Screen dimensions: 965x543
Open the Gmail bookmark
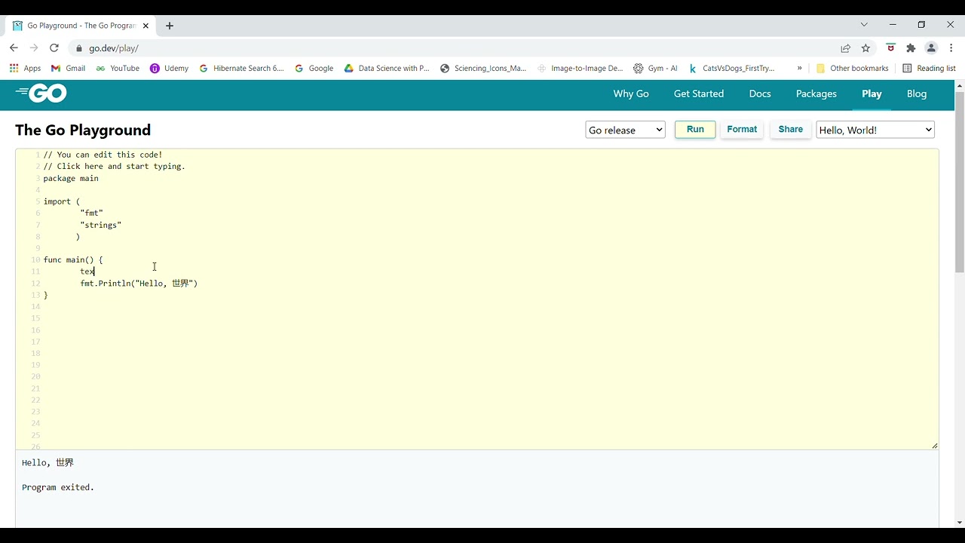68,68
